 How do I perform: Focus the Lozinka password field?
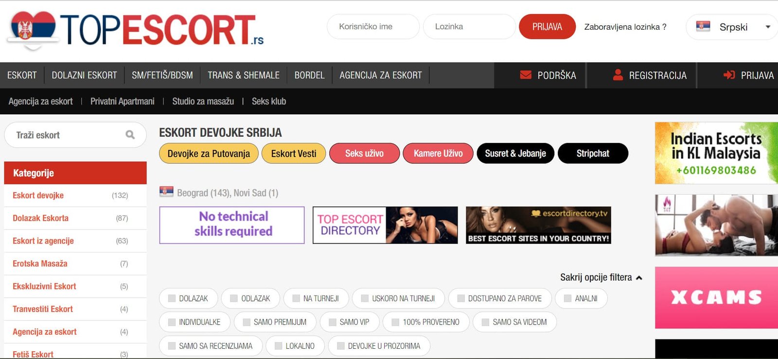469,27
